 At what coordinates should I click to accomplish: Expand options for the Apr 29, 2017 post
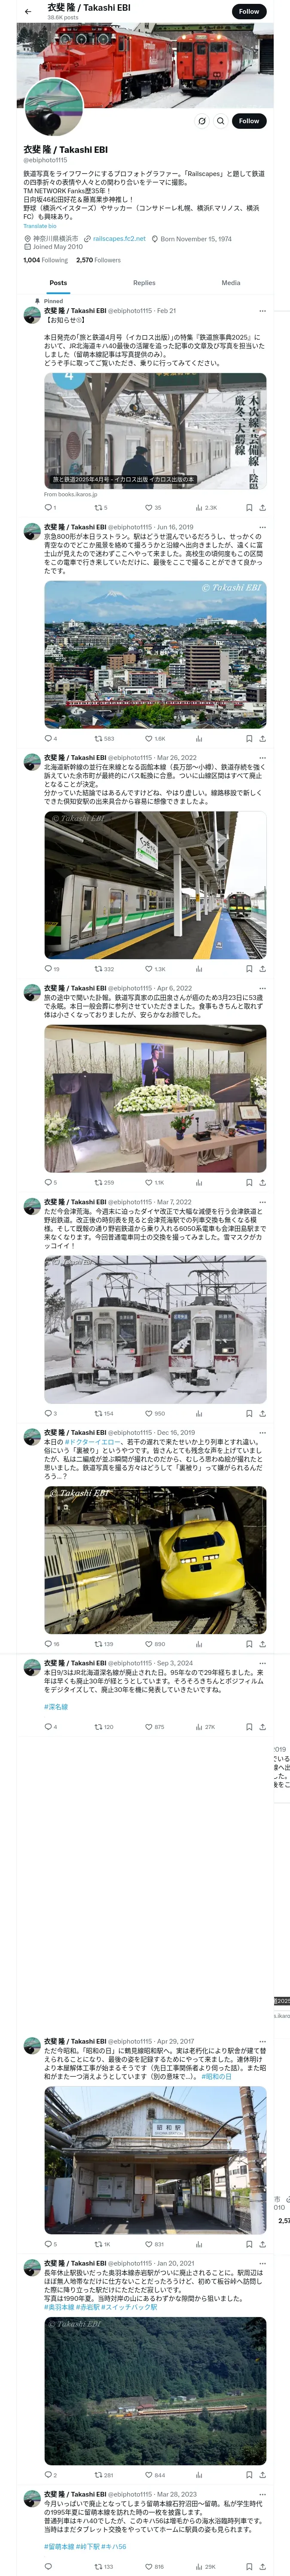[x=262, y=2041]
